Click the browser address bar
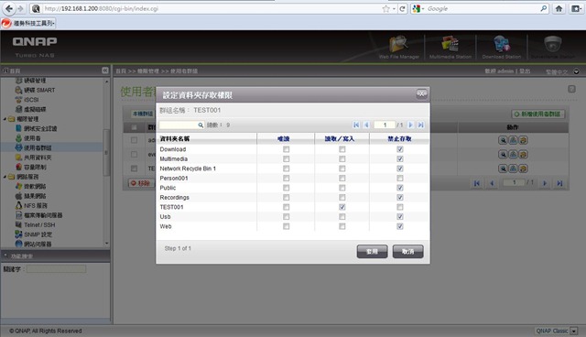This screenshot has width=586, height=337. pyautogui.click(x=212, y=8)
